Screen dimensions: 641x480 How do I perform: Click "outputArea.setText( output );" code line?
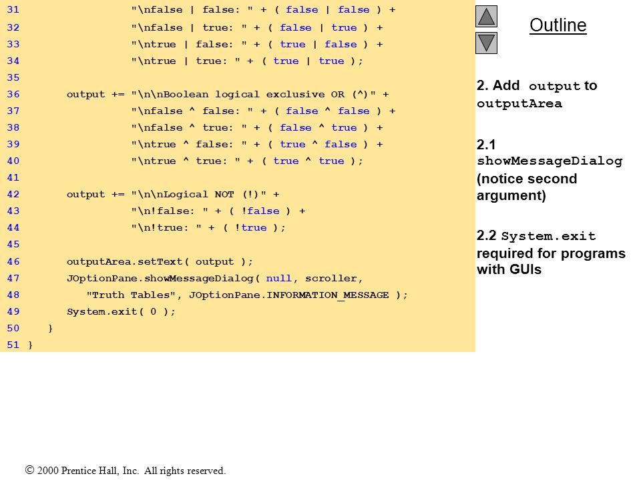(160, 261)
